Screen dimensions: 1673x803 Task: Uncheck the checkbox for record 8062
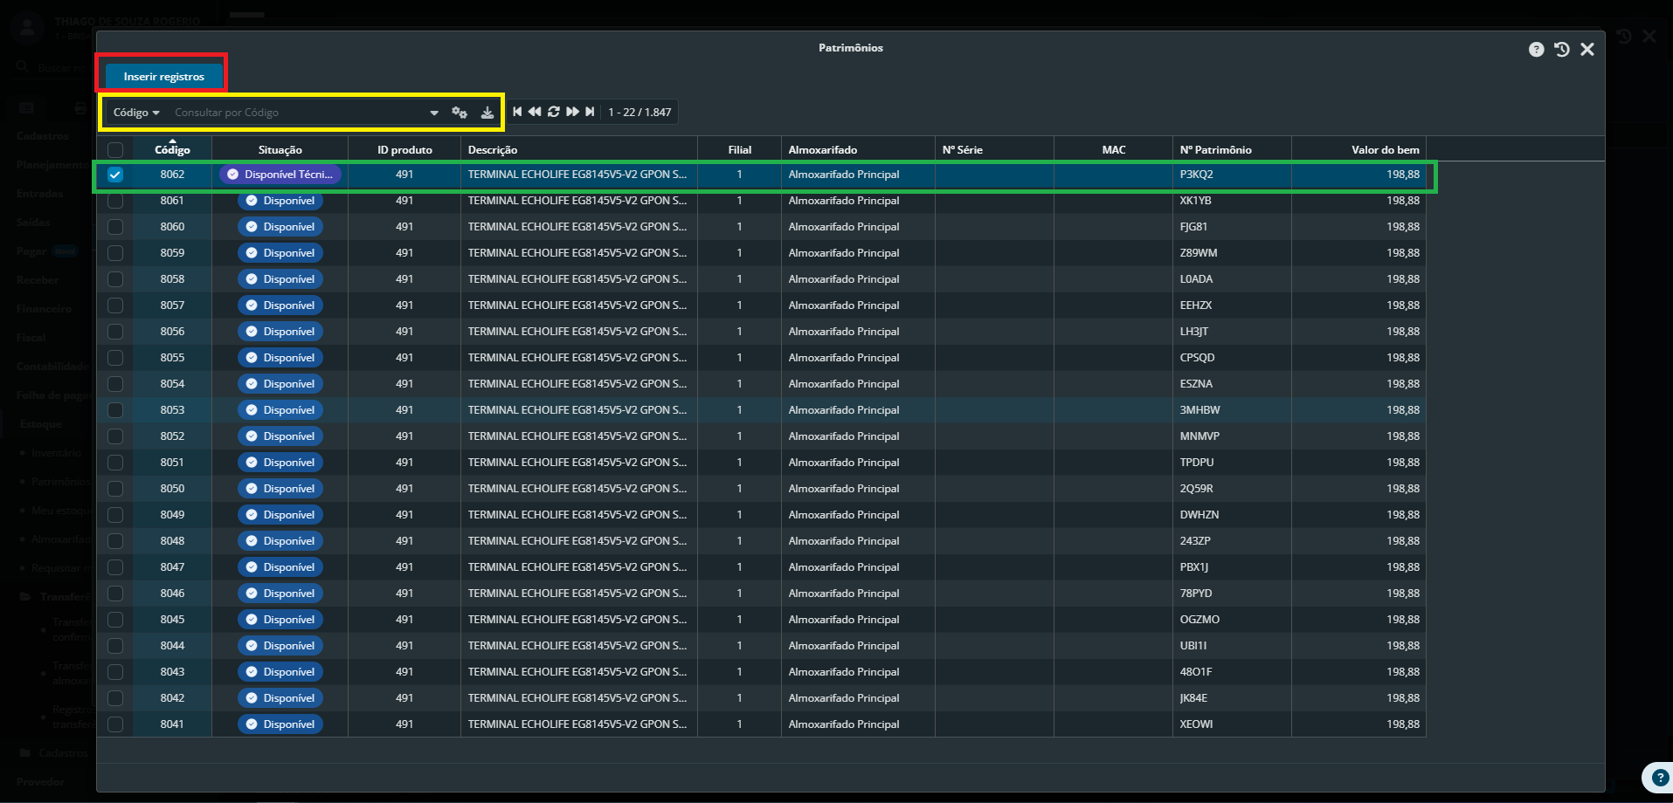coord(115,175)
